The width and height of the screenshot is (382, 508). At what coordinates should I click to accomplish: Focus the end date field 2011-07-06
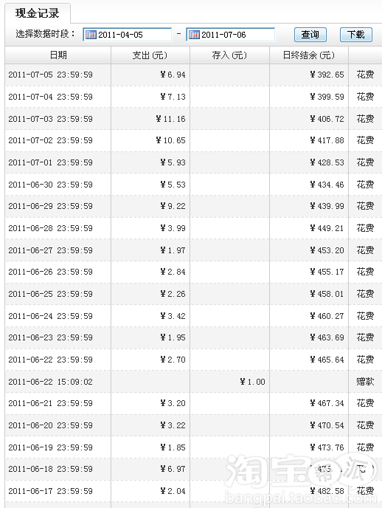[x=231, y=35]
